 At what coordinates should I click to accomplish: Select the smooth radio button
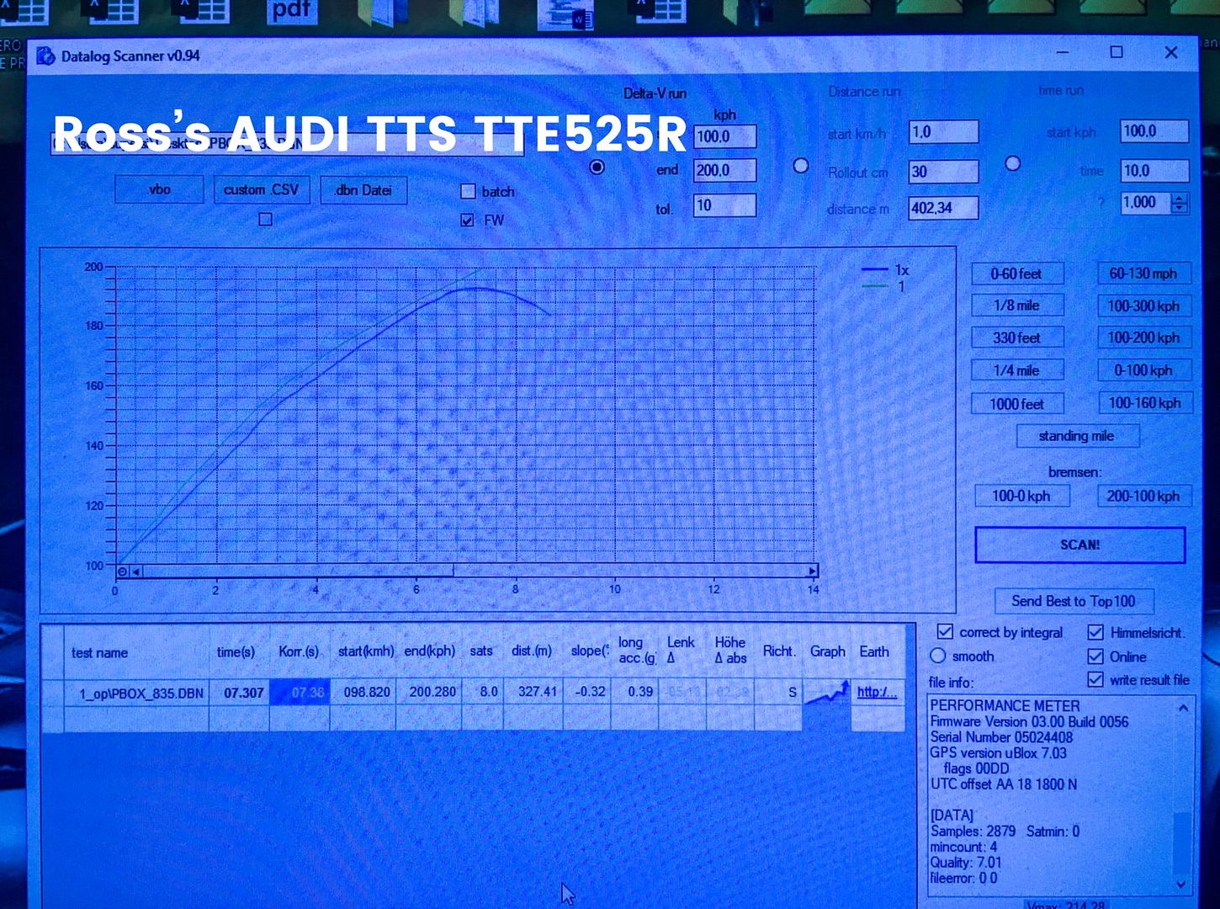tap(938, 656)
